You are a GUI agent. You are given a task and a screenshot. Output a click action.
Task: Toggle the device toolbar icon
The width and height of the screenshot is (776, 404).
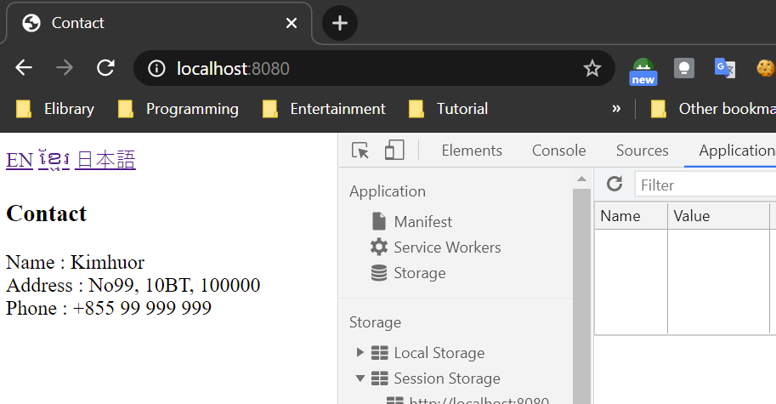[x=394, y=151]
